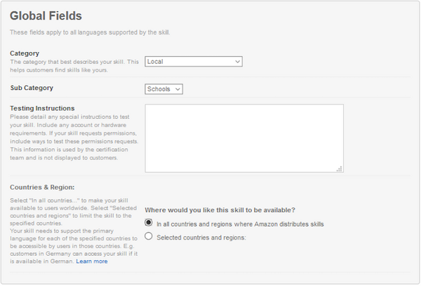Click the "Where would you like this skill" question
421x286 pixels.
(x=220, y=210)
